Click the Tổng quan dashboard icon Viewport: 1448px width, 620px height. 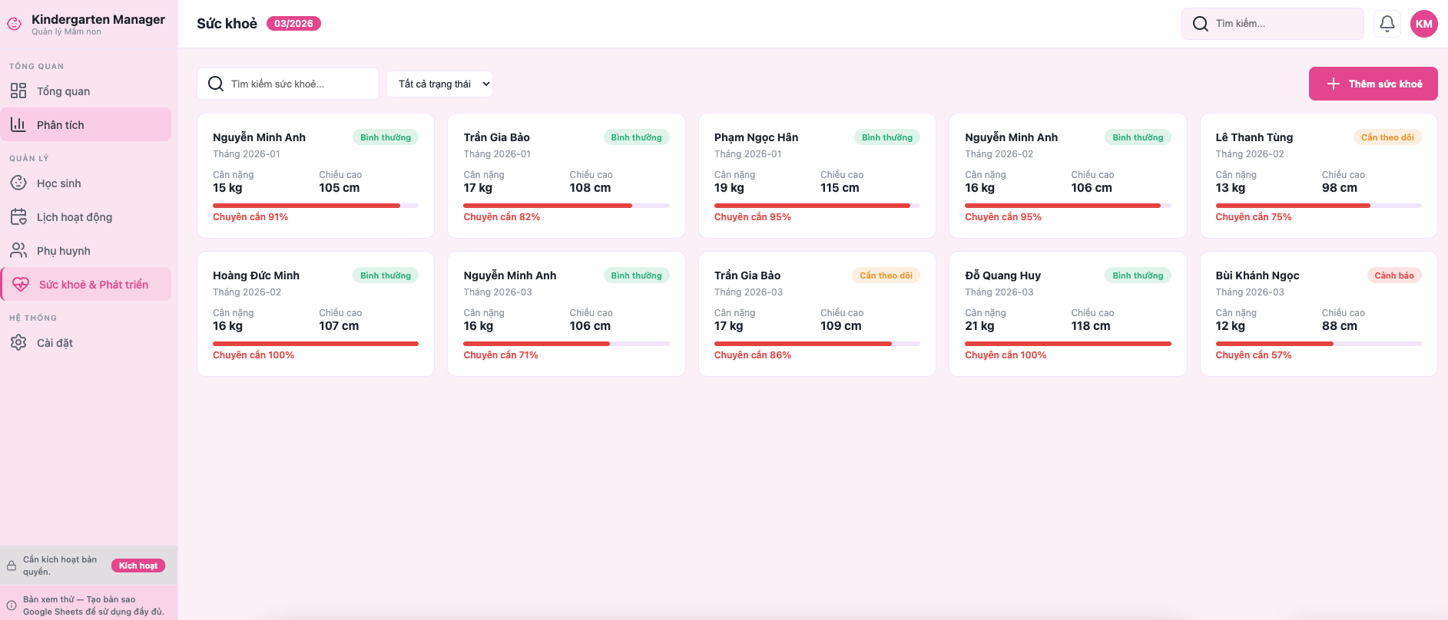tap(18, 91)
